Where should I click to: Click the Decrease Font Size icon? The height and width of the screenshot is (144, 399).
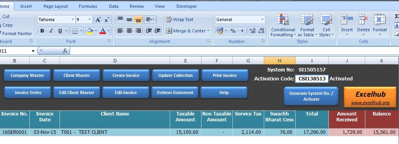pos(107,20)
